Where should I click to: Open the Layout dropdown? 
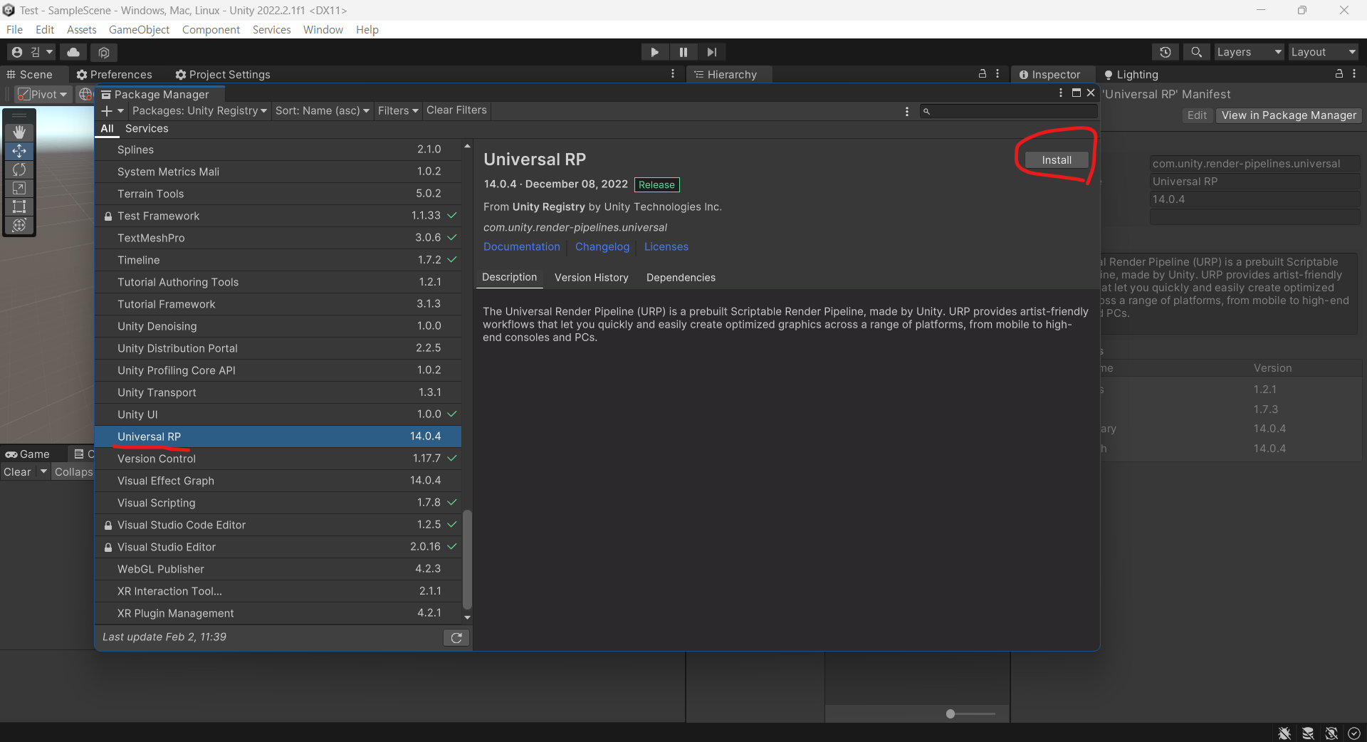click(1324, 52)
